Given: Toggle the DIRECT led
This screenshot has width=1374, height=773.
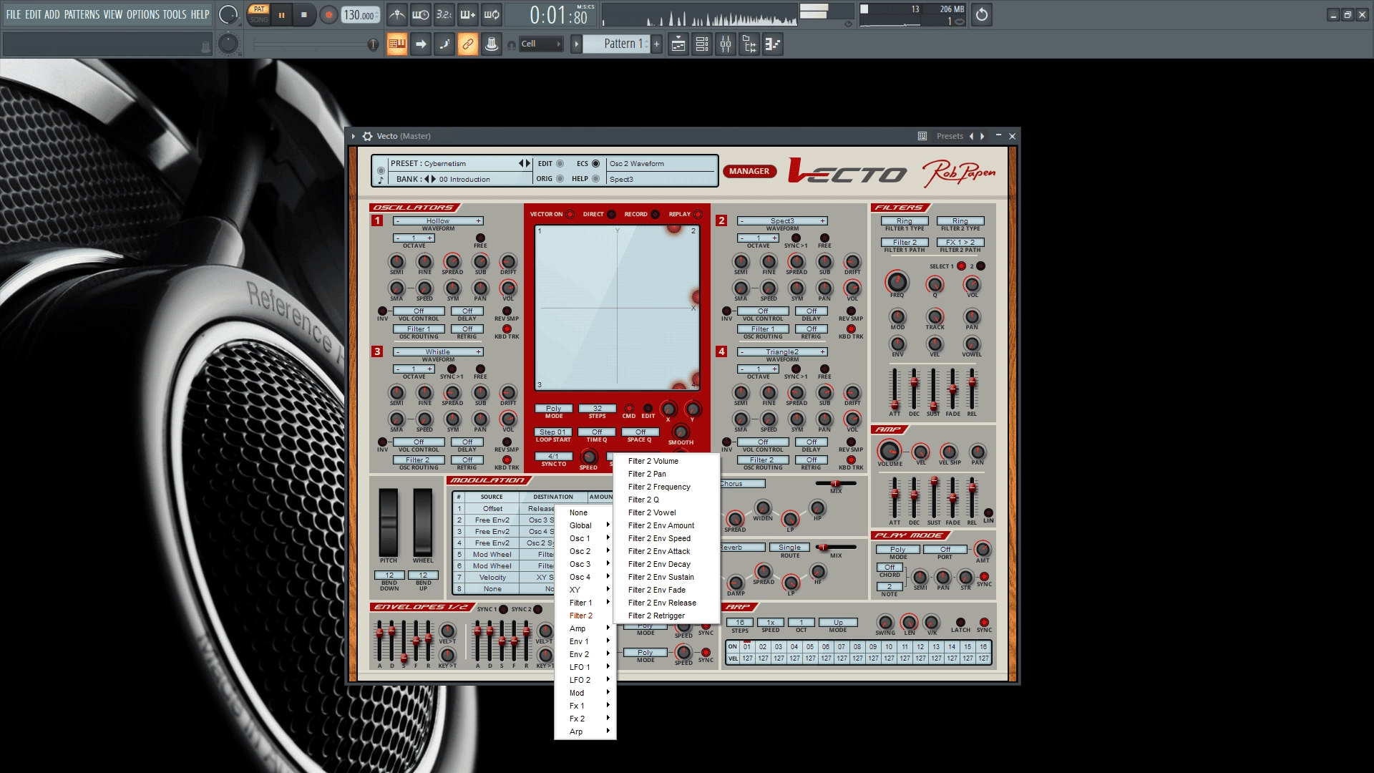Looking at the screenshot, I should [x=611, y=214].
